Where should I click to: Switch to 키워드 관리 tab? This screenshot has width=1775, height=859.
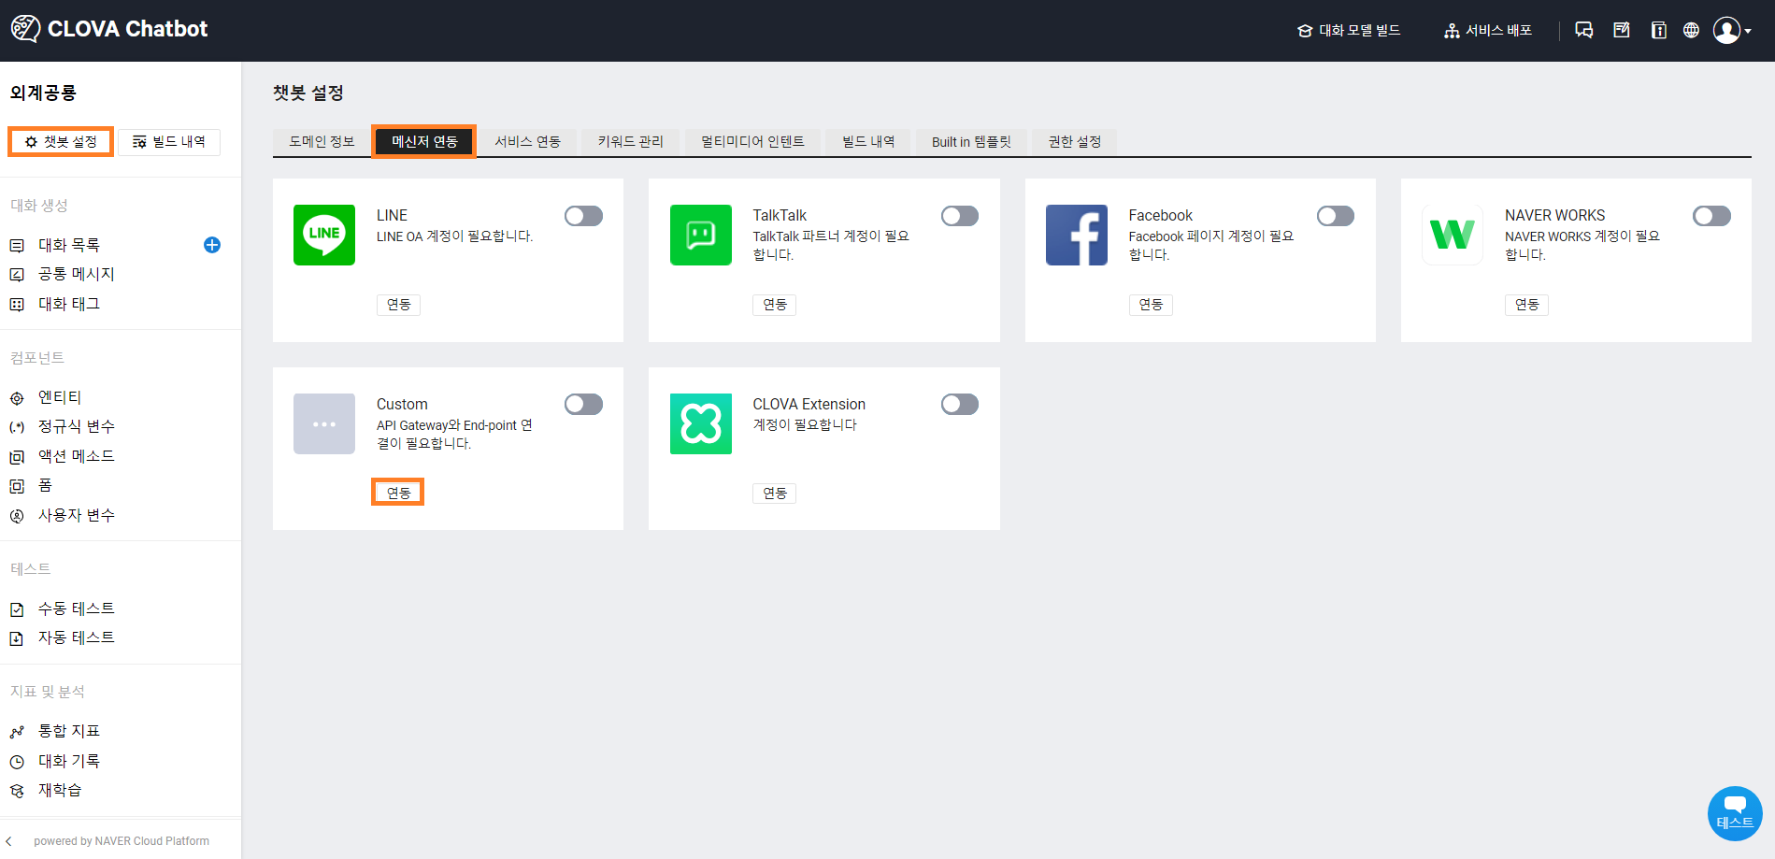[x=631, y=142]
